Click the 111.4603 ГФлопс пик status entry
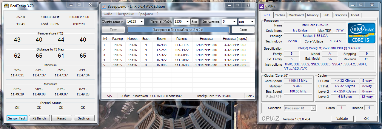 (165, 96)
